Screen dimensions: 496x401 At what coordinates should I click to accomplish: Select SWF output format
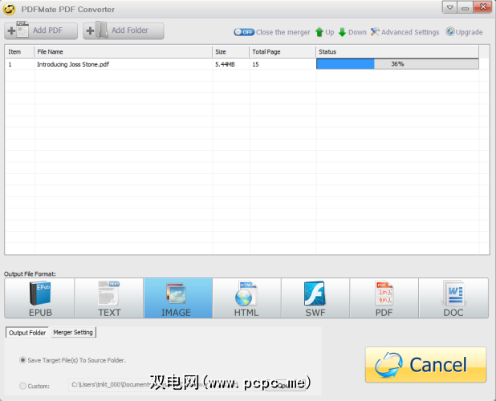point(315,298)
